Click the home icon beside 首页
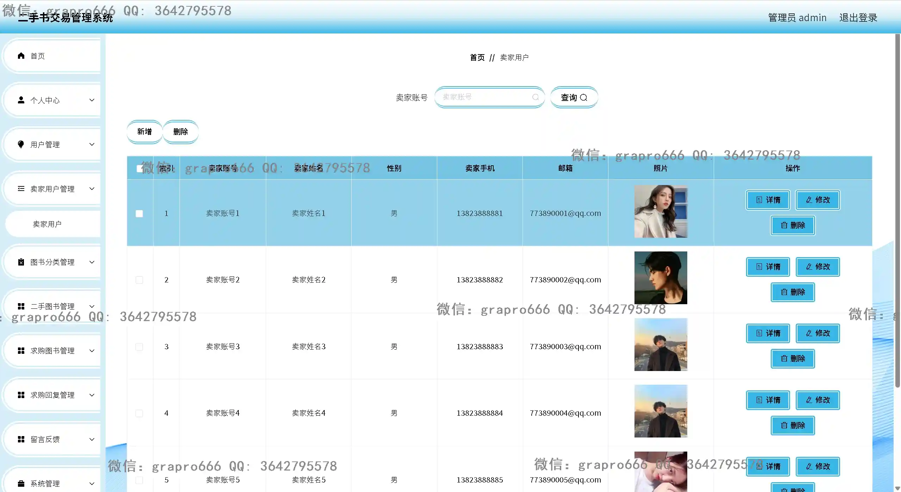 tap(21, 56)
